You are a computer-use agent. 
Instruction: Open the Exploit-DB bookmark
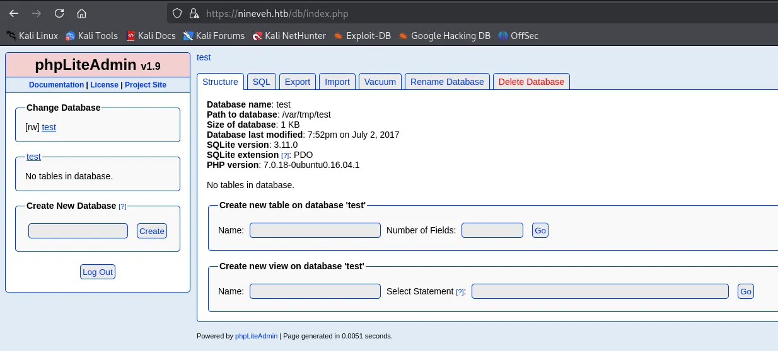point(362,36)
